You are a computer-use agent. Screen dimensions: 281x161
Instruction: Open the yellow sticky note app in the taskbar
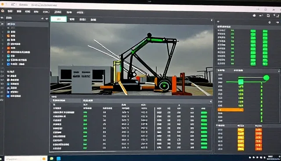pos(52,158)
